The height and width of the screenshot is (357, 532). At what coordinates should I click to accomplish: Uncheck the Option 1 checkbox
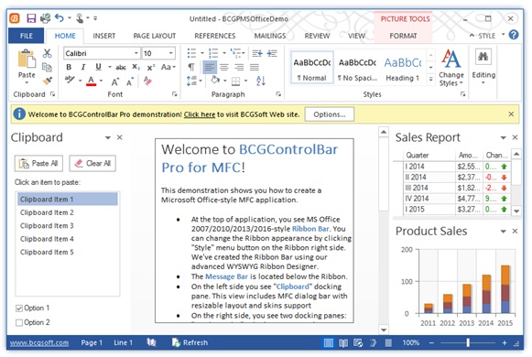click(x=19, y=308)
